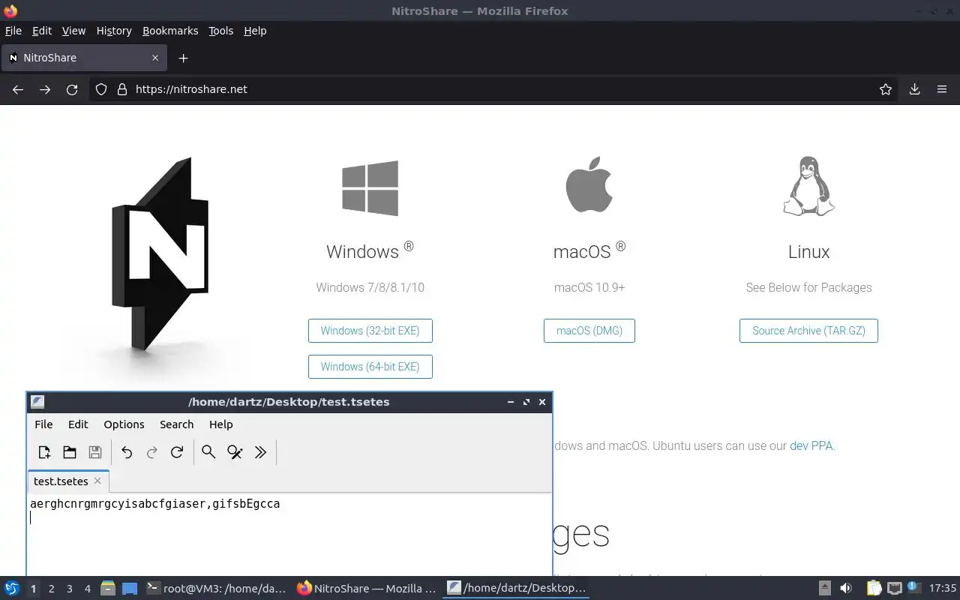Click the clock showing 17:35
This screenshot has height=600, width=960.
[943, 589]
